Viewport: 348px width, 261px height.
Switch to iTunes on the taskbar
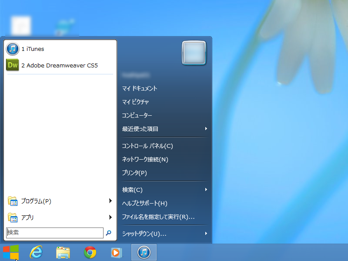click(x=144, y=252)
